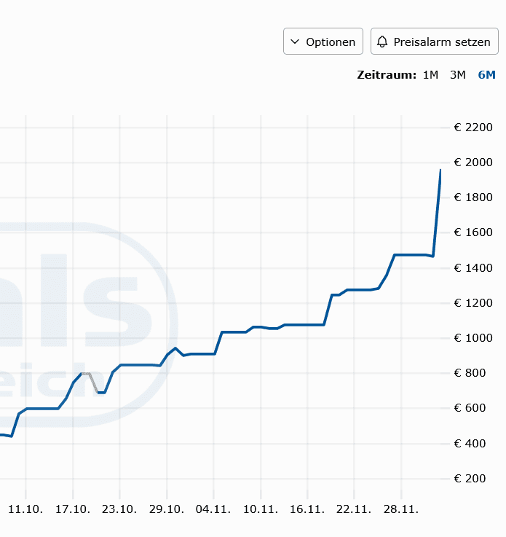Select the 1M time range

point(431,75)
